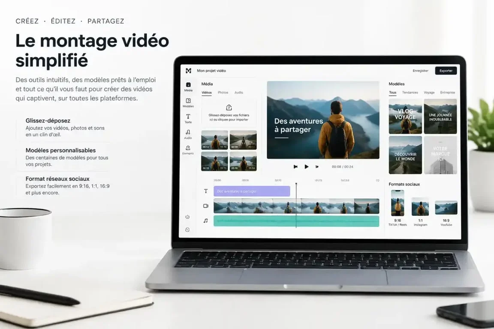This screenshot has height=329, width=494.
Task: Choose the VLOG VOYAGE template
Action: 405,117
